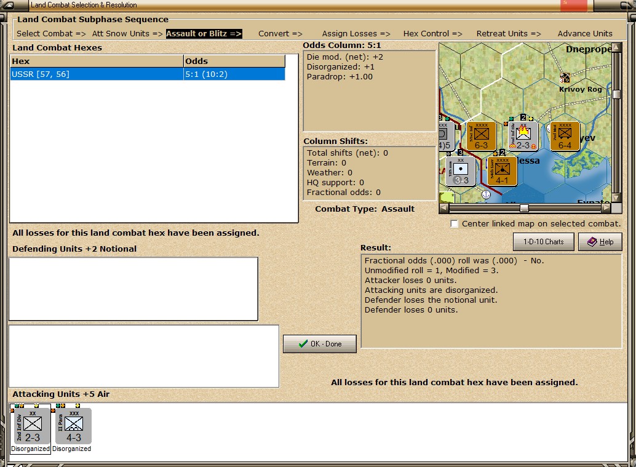Viewport: 636px width, 467px height.
Task: Go to Att Snow Units subphase
Action: (127, 34)
